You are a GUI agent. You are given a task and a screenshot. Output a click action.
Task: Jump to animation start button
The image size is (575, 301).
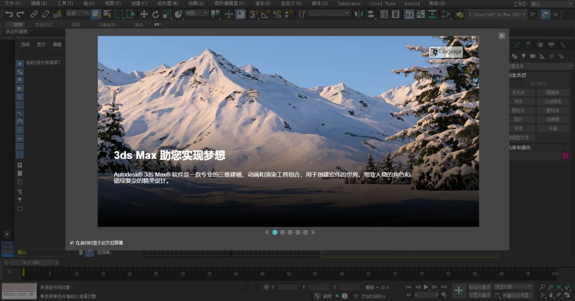coord(408,287)
